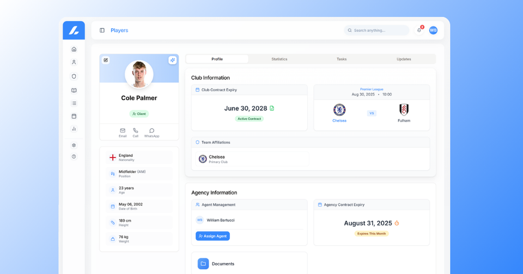Open the settings gear icon in sidebar
Screen dimensions: 523x274
pos(74,145)
